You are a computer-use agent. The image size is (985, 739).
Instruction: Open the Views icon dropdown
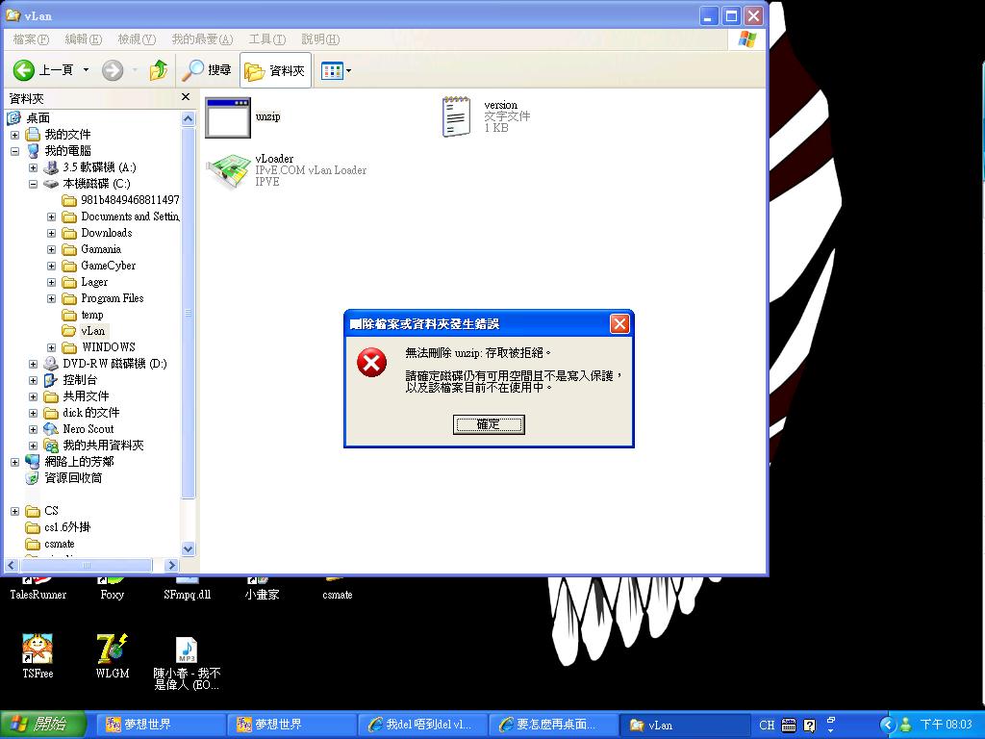pyautogui.click(x=336, y=70)
